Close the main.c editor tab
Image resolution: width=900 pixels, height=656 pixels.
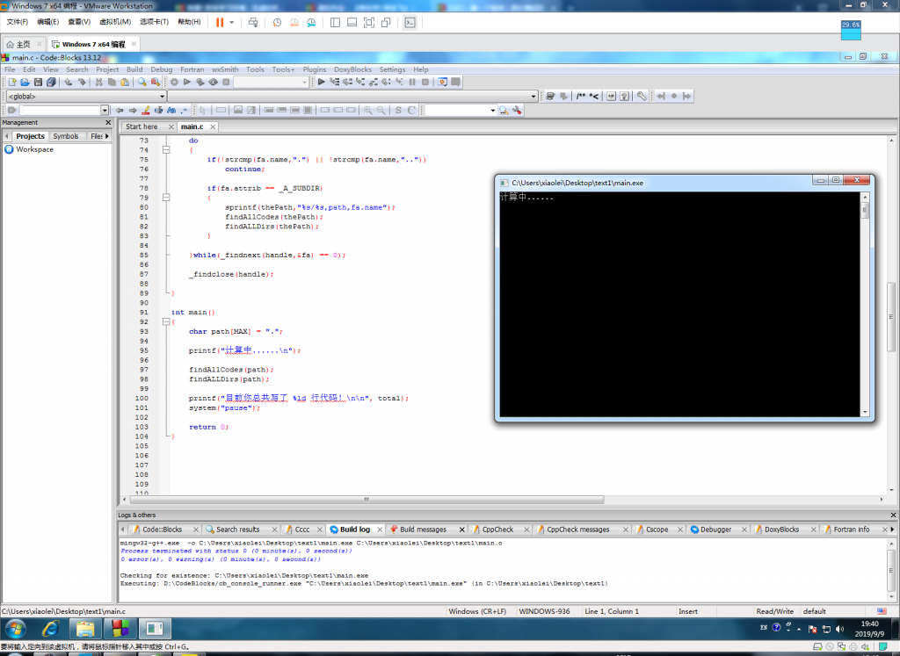point(213,126)
